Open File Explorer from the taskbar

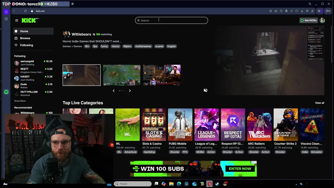[171, 184]
